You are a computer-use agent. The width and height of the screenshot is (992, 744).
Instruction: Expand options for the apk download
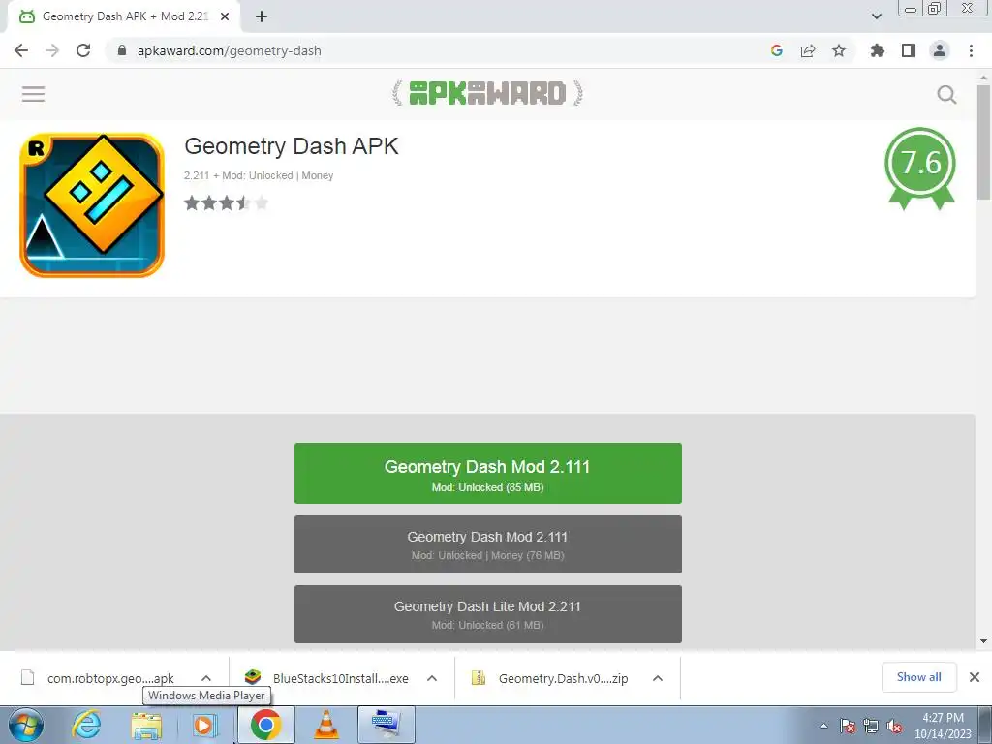[x=206, y=678]
